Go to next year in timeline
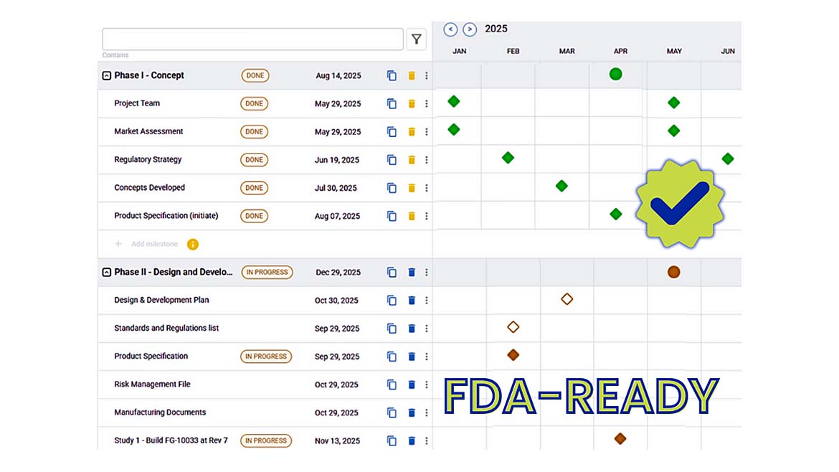Image resolution: width=839 pixels, height=472 pixels. 470,29
